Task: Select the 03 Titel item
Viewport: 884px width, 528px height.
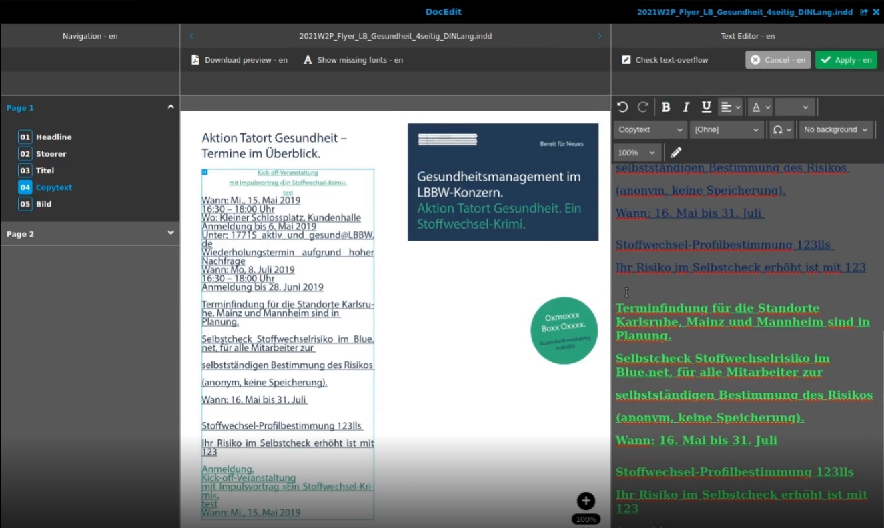Action: (37, 171)
